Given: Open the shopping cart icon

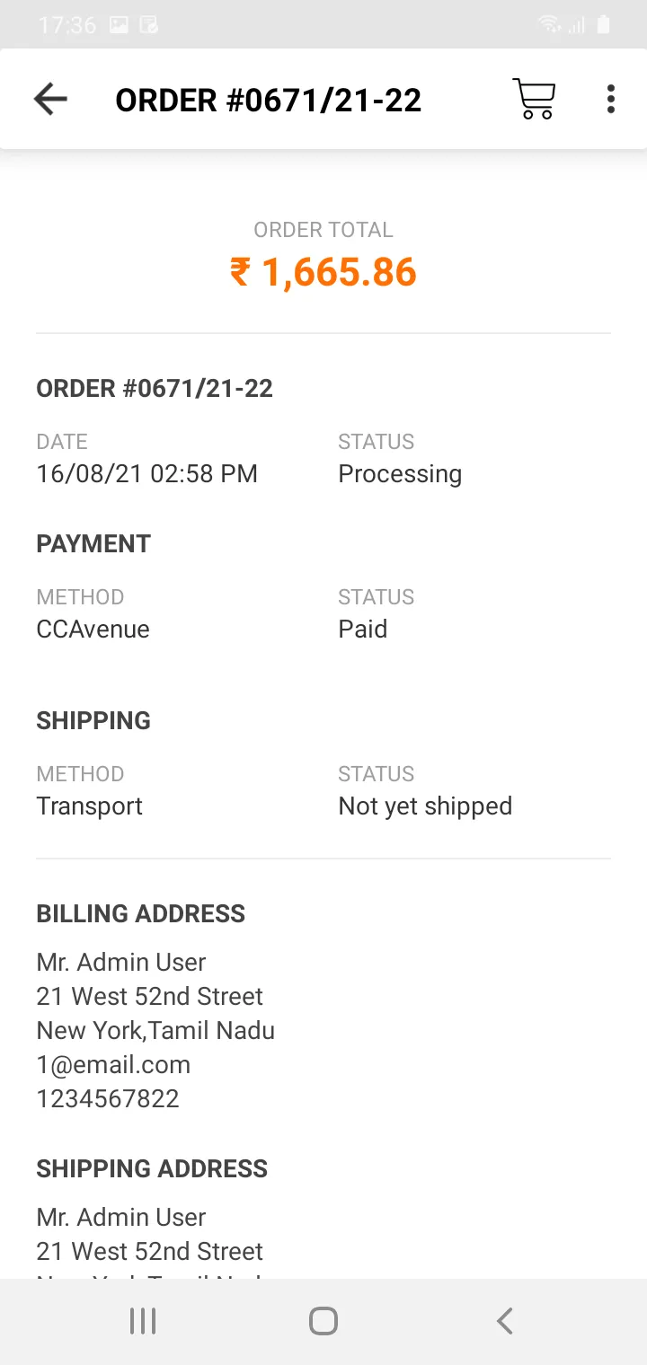Looking at the screenshot, I should coord(534,99).
